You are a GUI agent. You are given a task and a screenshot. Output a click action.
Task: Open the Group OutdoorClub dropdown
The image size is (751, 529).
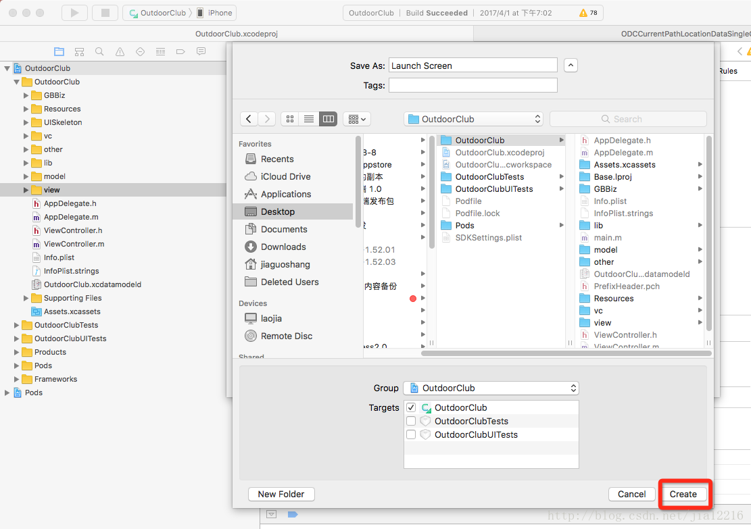pos(491,388)
